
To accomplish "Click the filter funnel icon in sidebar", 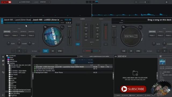I will coord(3,65).
